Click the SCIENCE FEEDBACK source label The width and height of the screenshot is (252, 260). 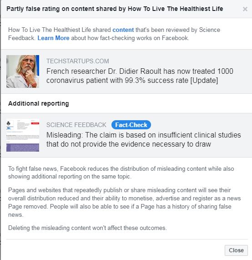76,125
